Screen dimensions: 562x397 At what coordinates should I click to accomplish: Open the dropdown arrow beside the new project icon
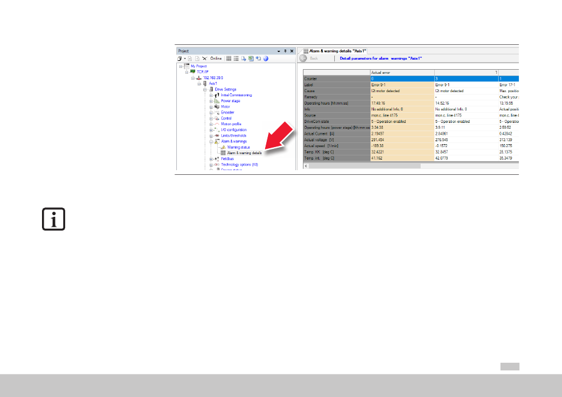coord(185,58)
